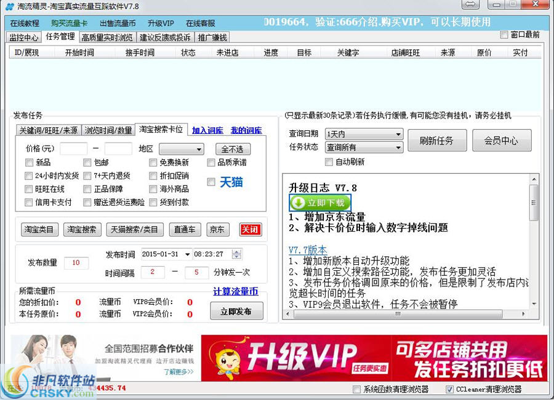Enable 信用卡支付 checkbox
The image size is (554, 400).
tap(28, 202)
